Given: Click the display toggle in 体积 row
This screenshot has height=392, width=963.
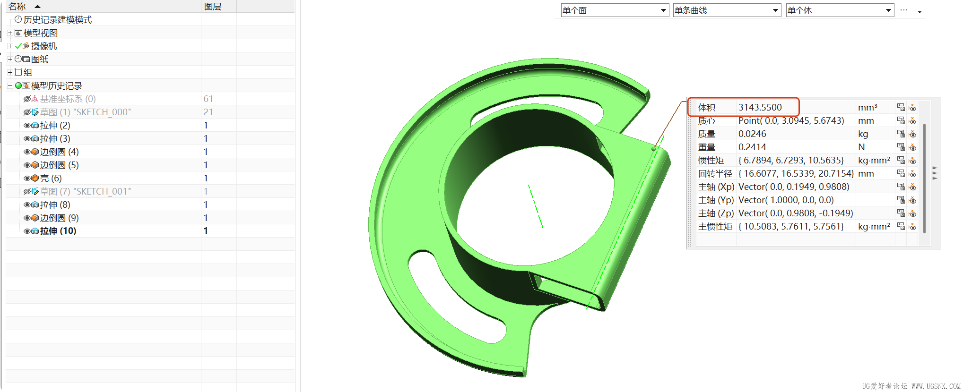Looking at the screenshot, I should [x=912, y=108].
